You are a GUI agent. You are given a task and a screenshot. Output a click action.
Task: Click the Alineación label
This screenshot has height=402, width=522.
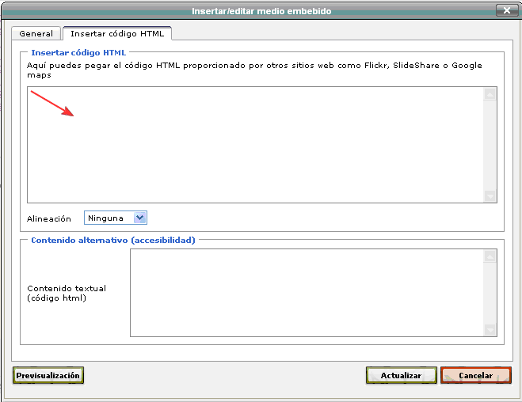[49, 218]
